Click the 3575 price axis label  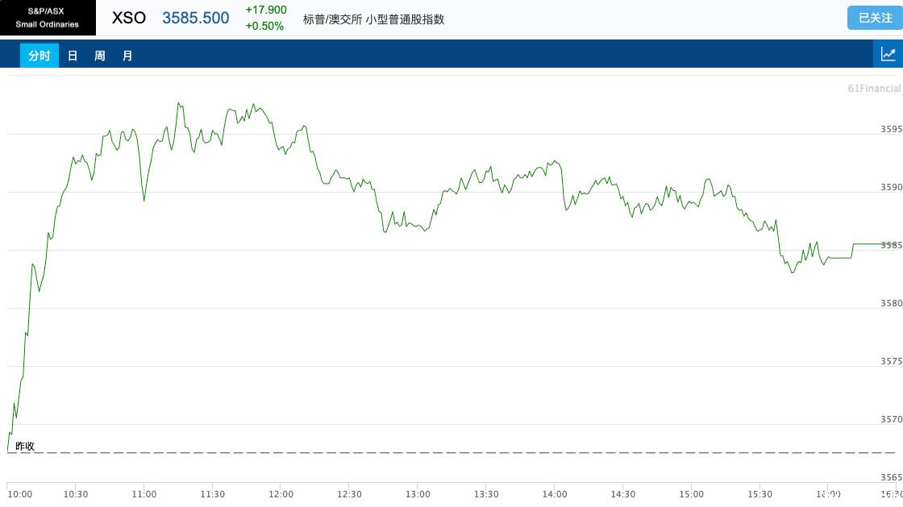click(891, 361)
